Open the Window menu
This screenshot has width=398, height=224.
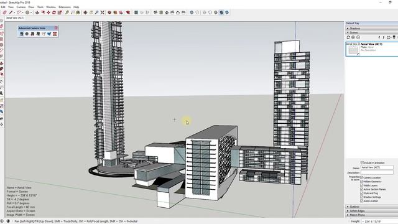pyautogui.click(x=51, y=7)
